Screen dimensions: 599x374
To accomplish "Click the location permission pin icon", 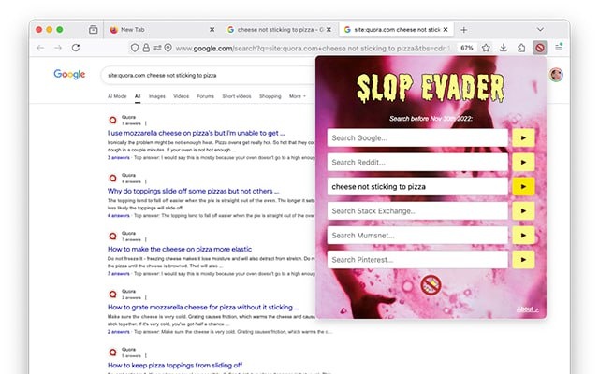I will (x=168, y=48).
